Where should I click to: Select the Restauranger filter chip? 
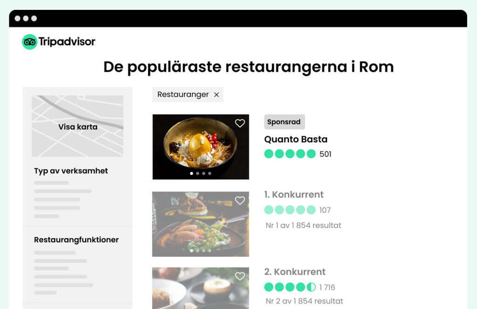(188, 95)
